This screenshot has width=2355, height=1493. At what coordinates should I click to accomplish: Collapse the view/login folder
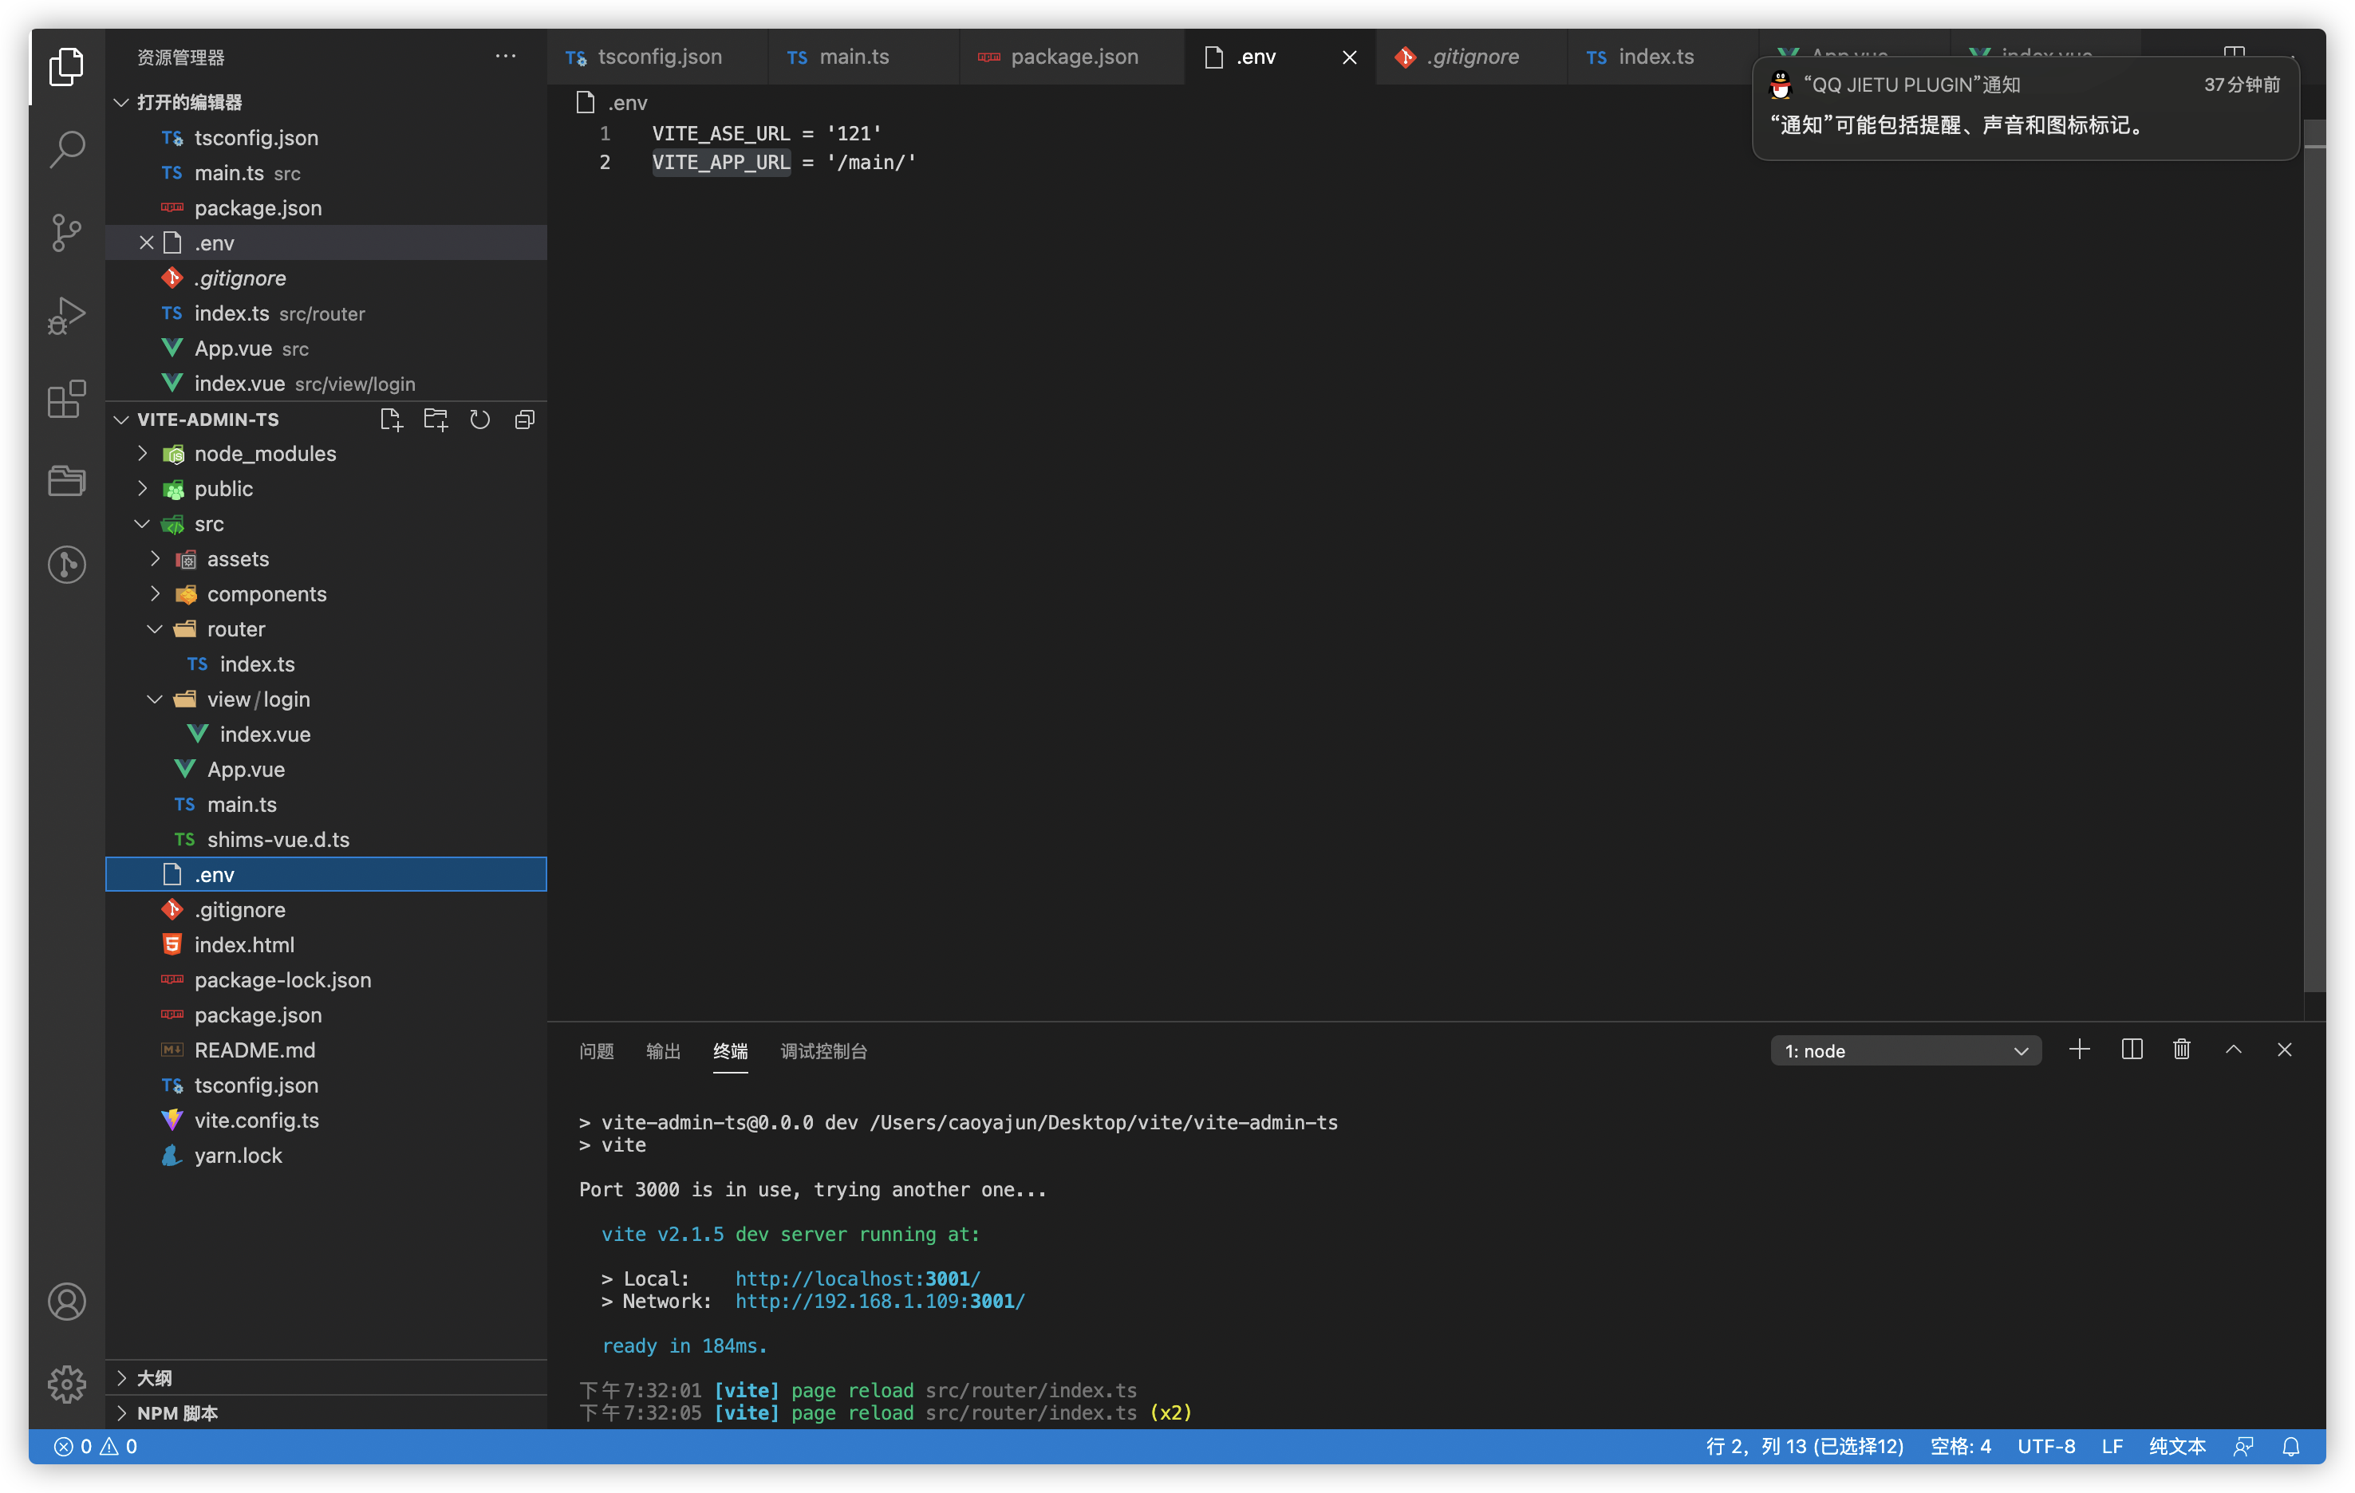point(156,699)
